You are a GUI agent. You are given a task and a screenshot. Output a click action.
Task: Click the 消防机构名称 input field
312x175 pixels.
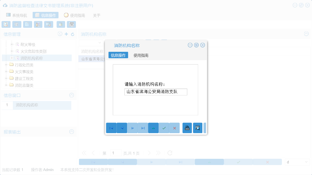[155, 92]
